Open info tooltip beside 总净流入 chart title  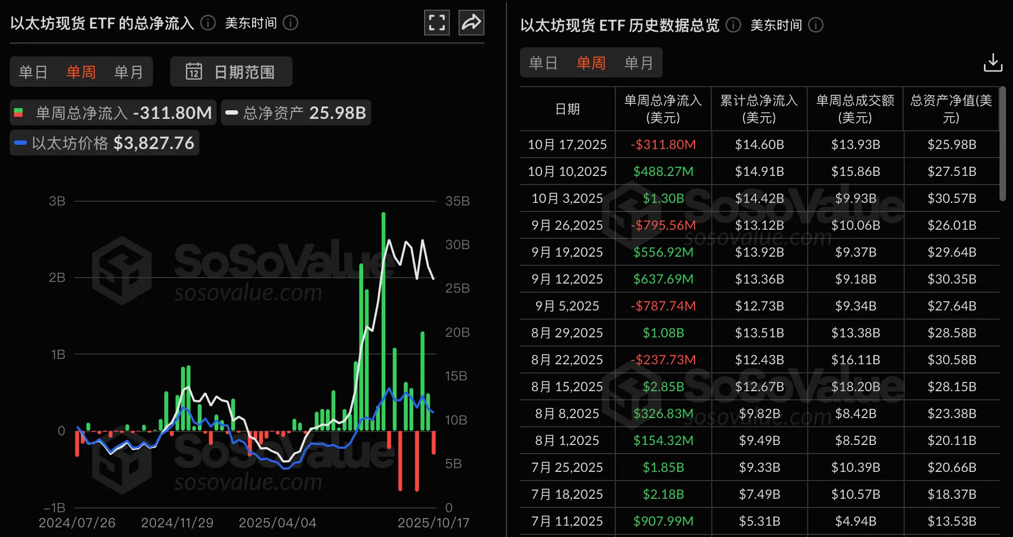tap(207, 23)
